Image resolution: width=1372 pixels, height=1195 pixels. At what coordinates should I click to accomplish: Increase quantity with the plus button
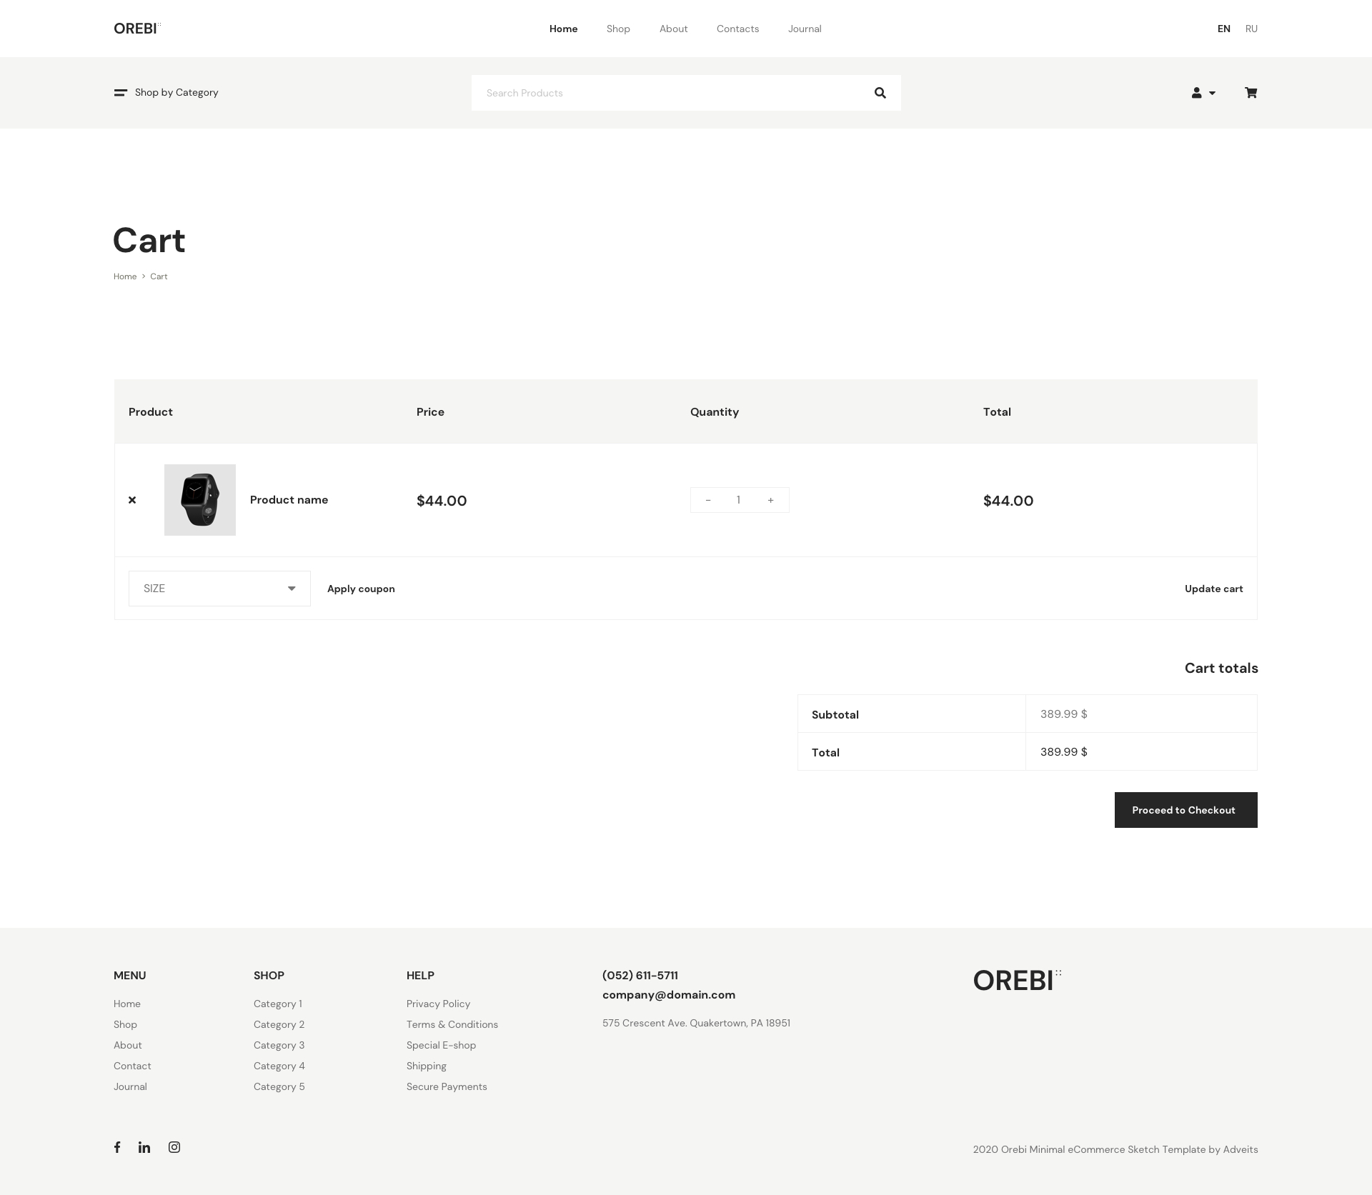(x=770, y=500)
